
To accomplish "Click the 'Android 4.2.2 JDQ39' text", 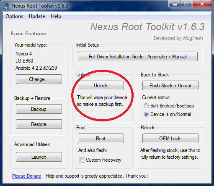I will [36, 68].
